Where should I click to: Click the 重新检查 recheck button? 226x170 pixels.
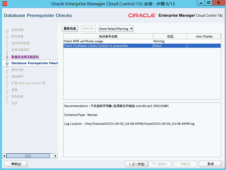70,29
